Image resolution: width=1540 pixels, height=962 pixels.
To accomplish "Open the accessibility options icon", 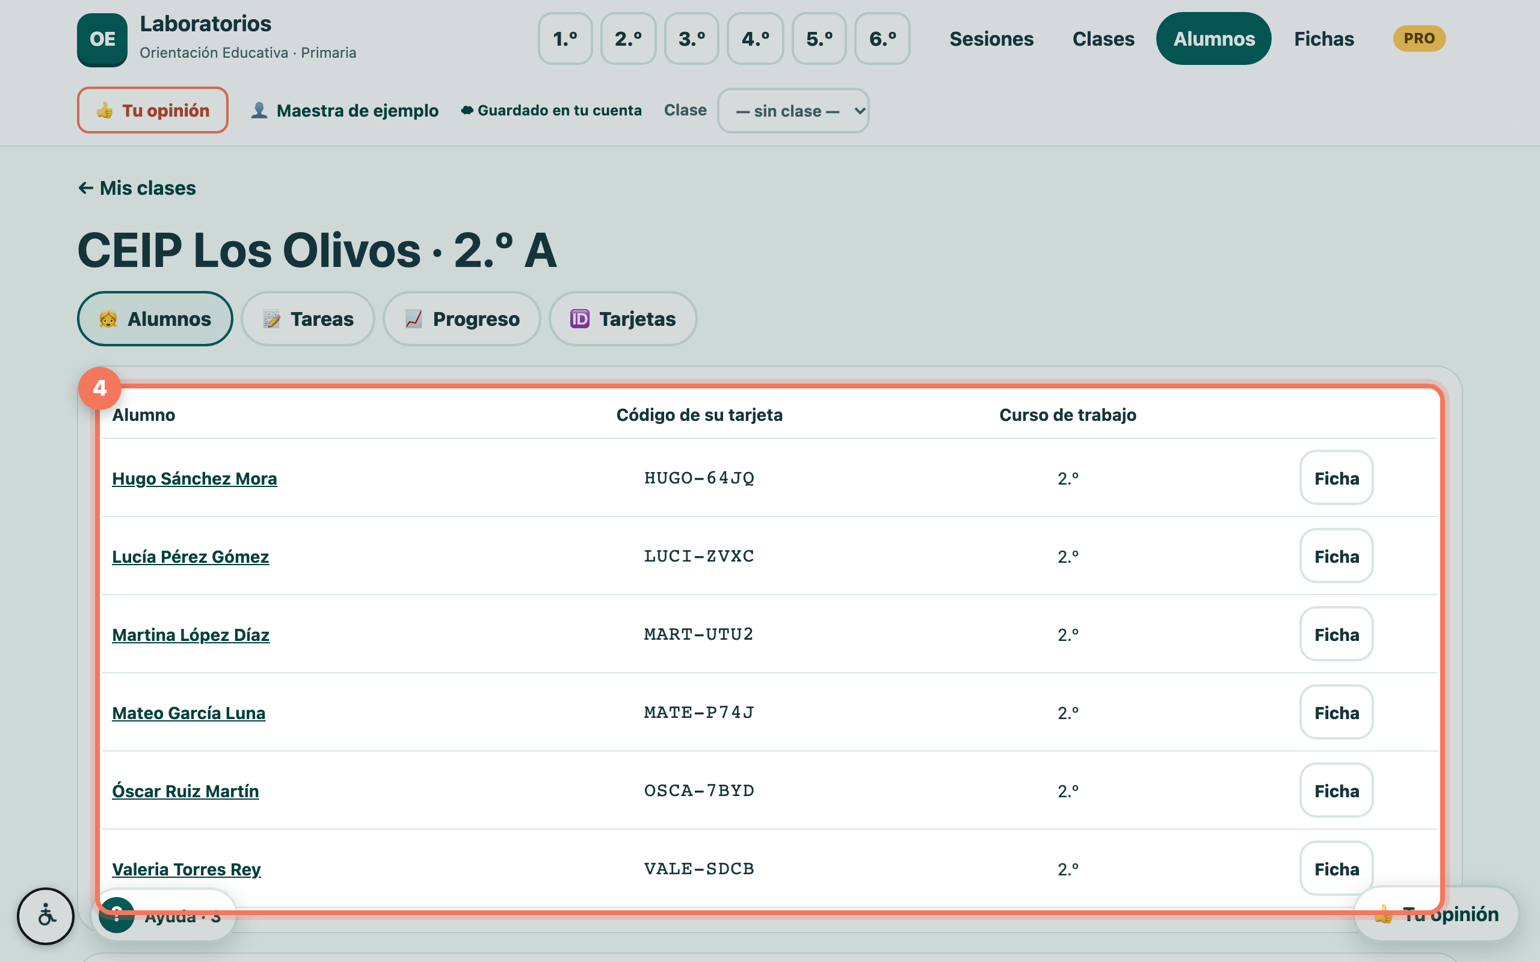I will tap(46, 916).
